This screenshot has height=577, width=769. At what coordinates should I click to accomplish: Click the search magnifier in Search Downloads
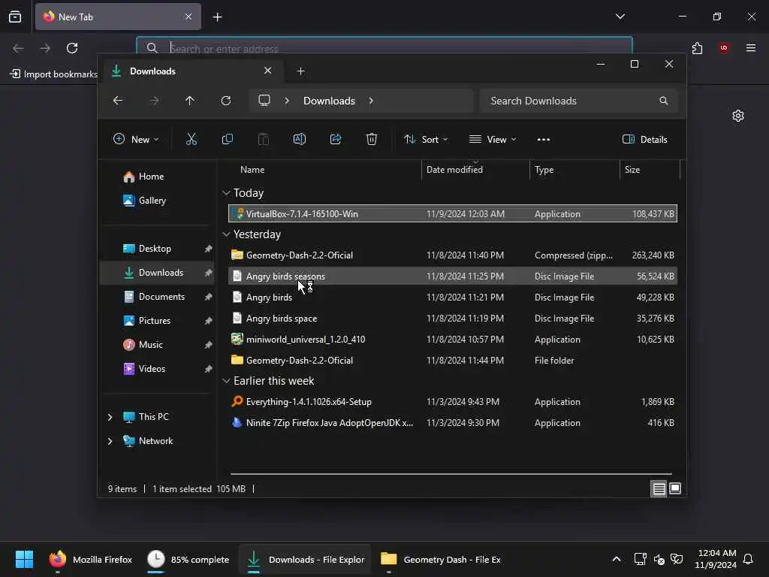664,101
